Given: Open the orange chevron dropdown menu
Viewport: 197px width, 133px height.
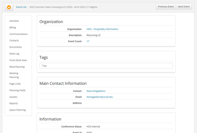Looking at the screenshot, I should pos(9,7).
